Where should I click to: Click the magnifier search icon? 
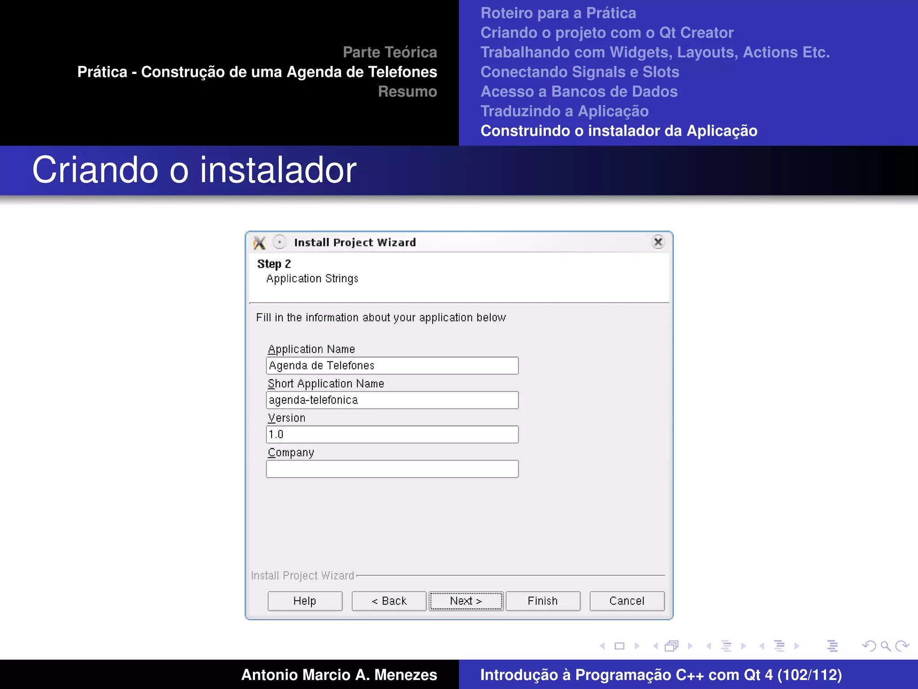pos(886,646)
